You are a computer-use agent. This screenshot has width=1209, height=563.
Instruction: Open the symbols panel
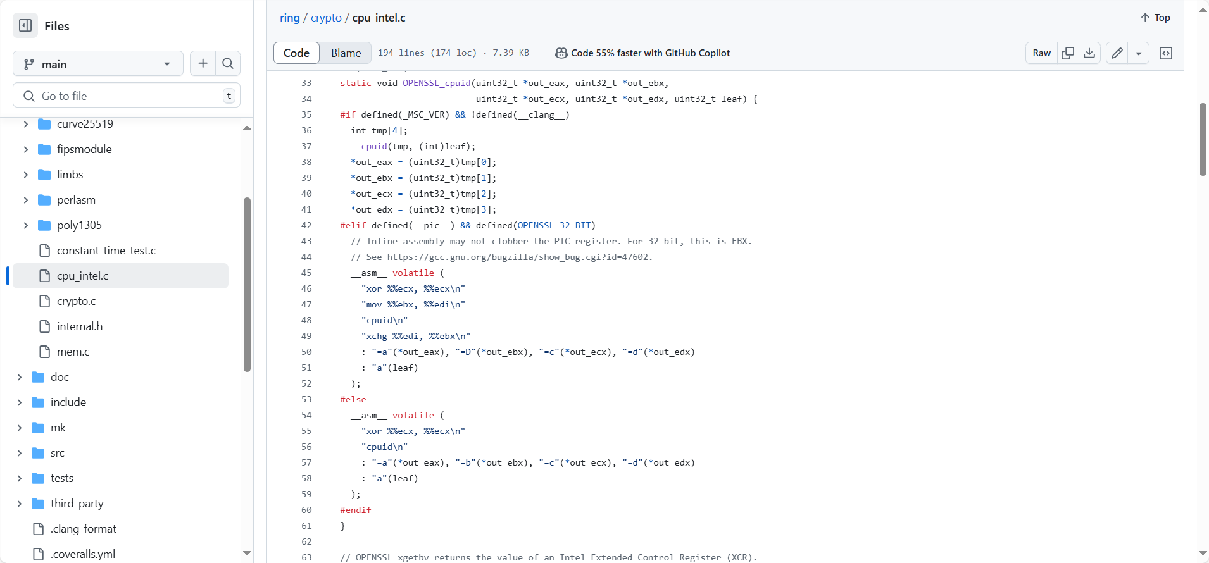click(x=1166, y=53)
